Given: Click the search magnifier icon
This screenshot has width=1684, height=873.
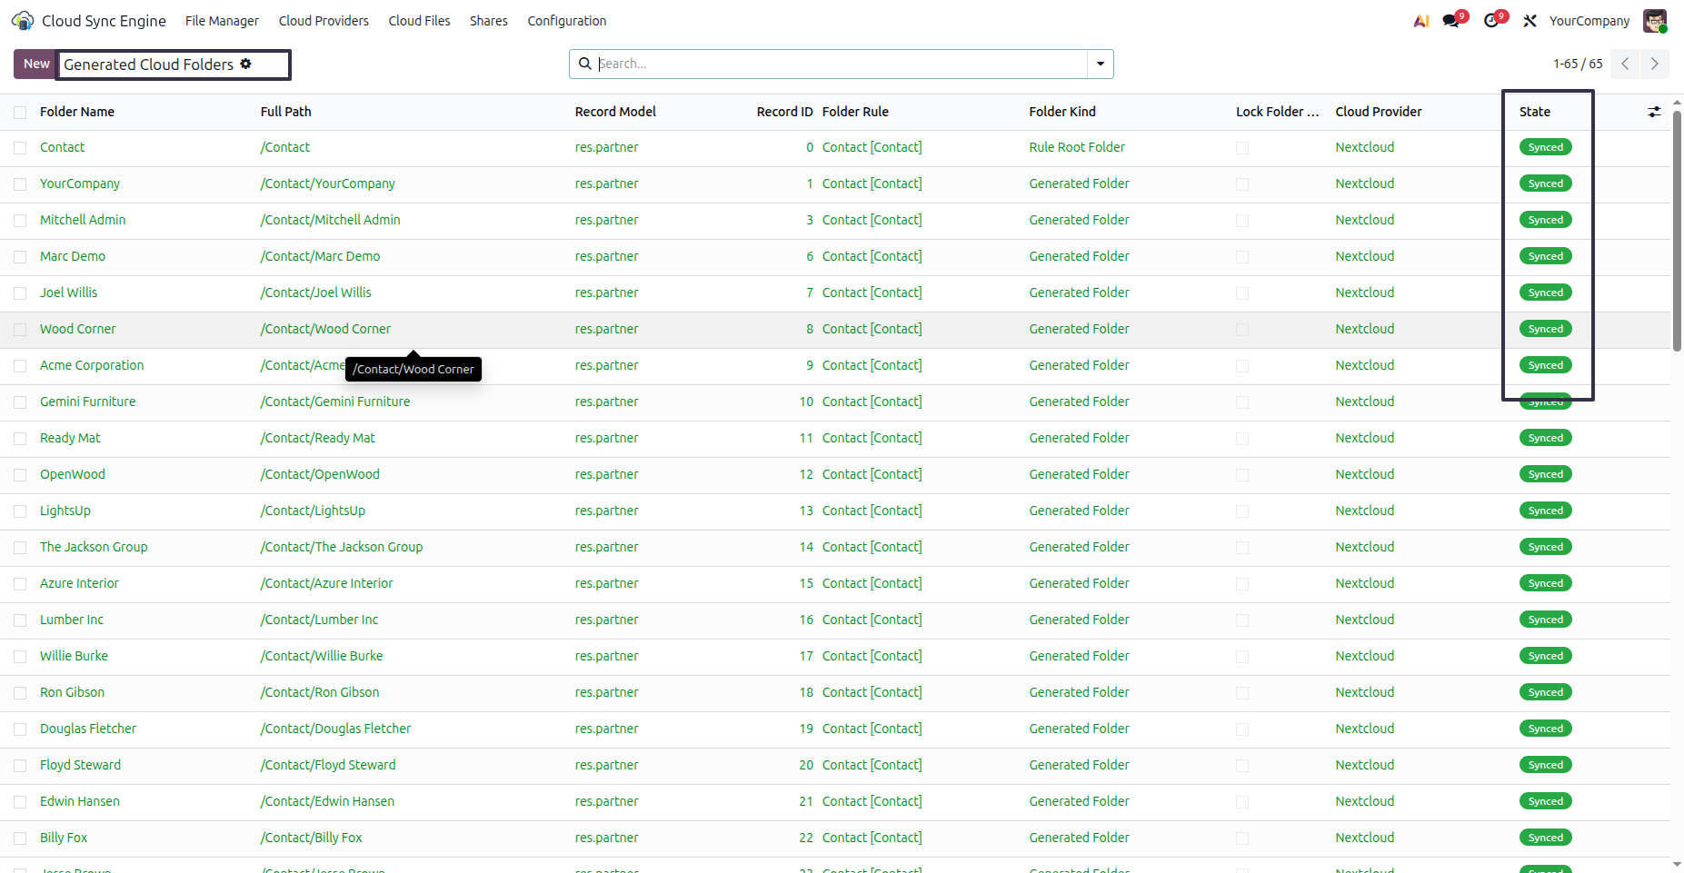Looking at the screenshot, I should click(x=585, y=64).
